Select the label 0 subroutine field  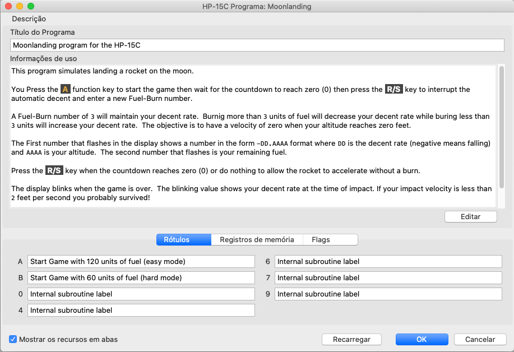(141, 294)
